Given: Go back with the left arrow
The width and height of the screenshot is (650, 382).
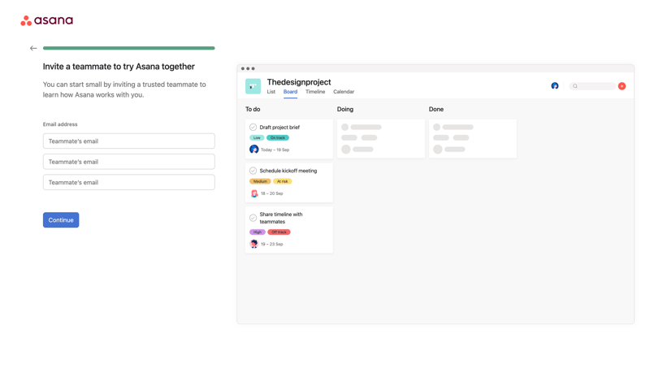Looking at the screenshot, I should (33, 48).
